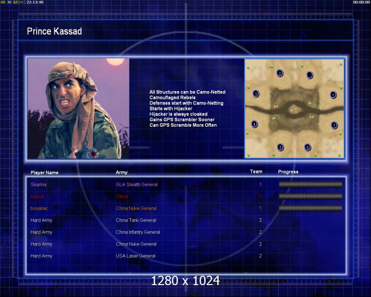
Task: Click the Player Name column header
Action: (x=45, y=173)
